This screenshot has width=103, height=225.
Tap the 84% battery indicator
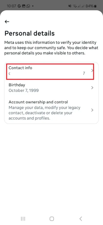tap(91, 6)
